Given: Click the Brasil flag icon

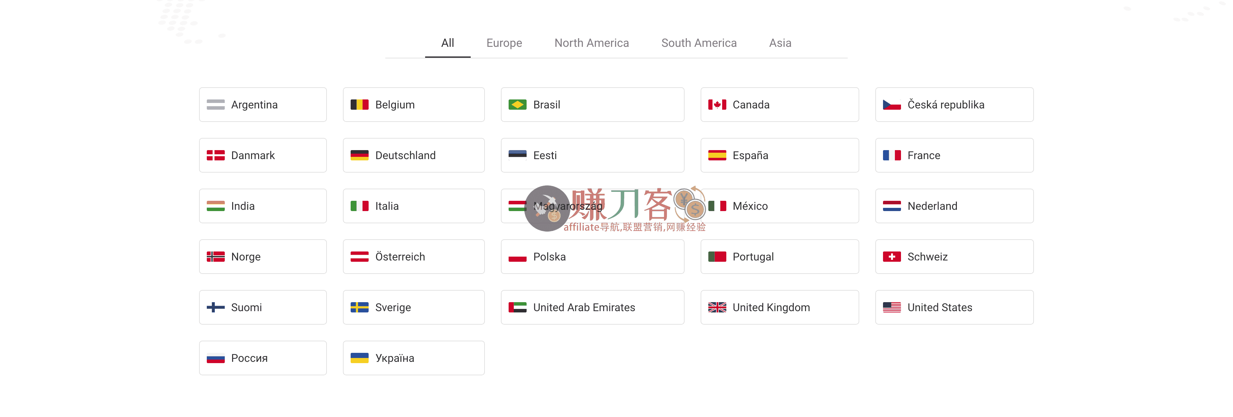Looking at the screenshot, I should [x=518, y=104].
